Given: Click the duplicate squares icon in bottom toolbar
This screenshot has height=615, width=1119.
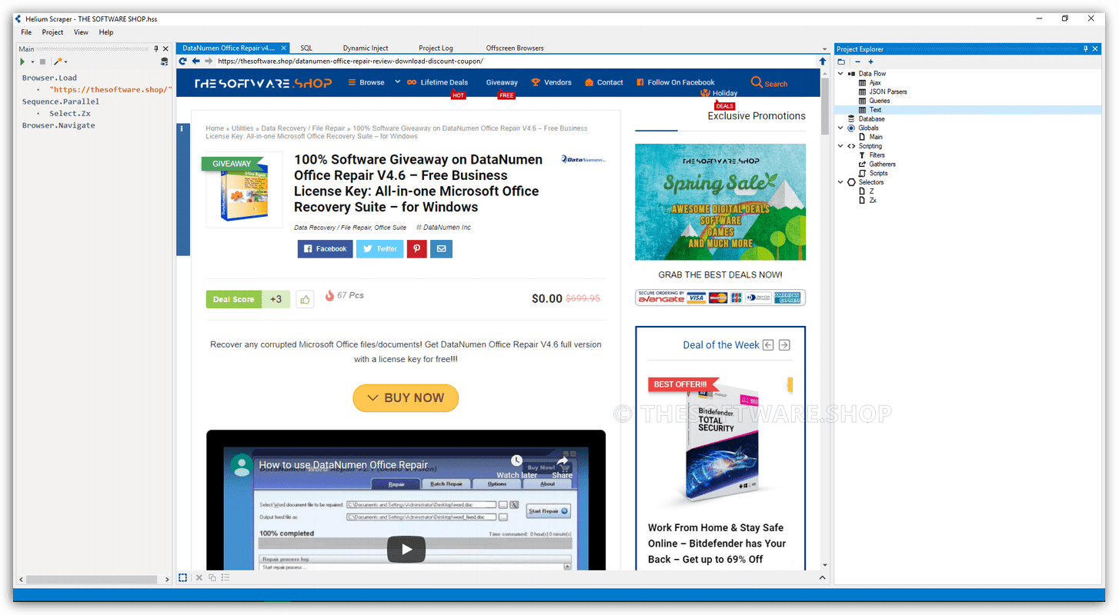Looking at the screenshot, I should [x=212, y=577].
